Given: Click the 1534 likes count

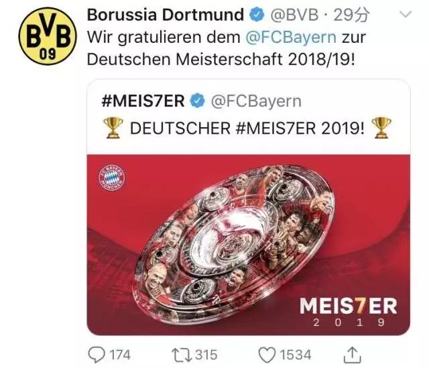Looking at the screenshot, I should click(x=296, y=355).
